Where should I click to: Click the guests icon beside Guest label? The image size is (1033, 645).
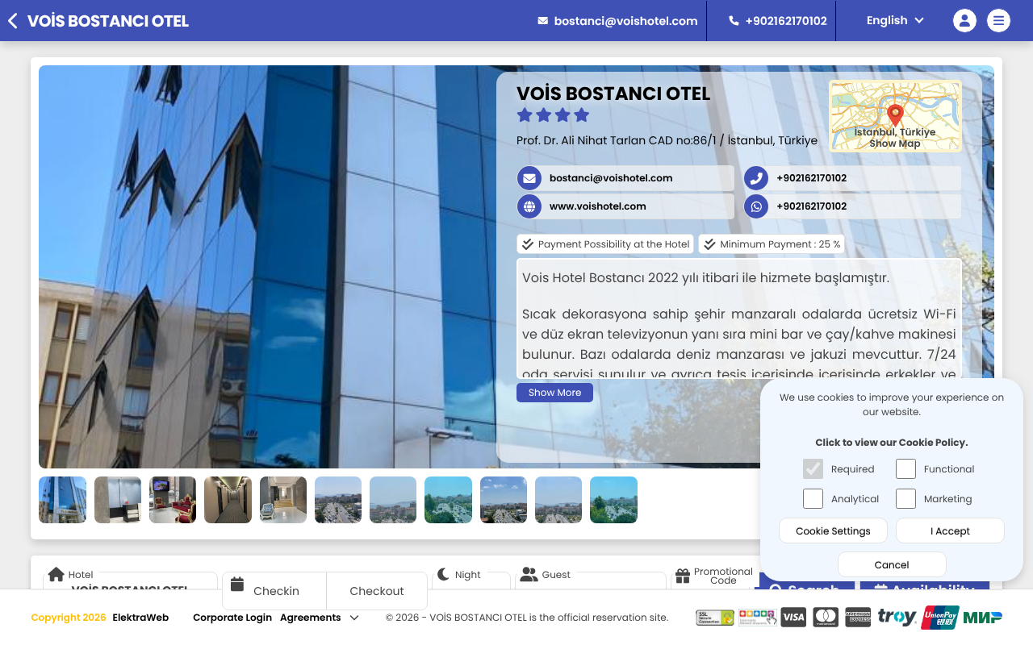coord(529,574)
